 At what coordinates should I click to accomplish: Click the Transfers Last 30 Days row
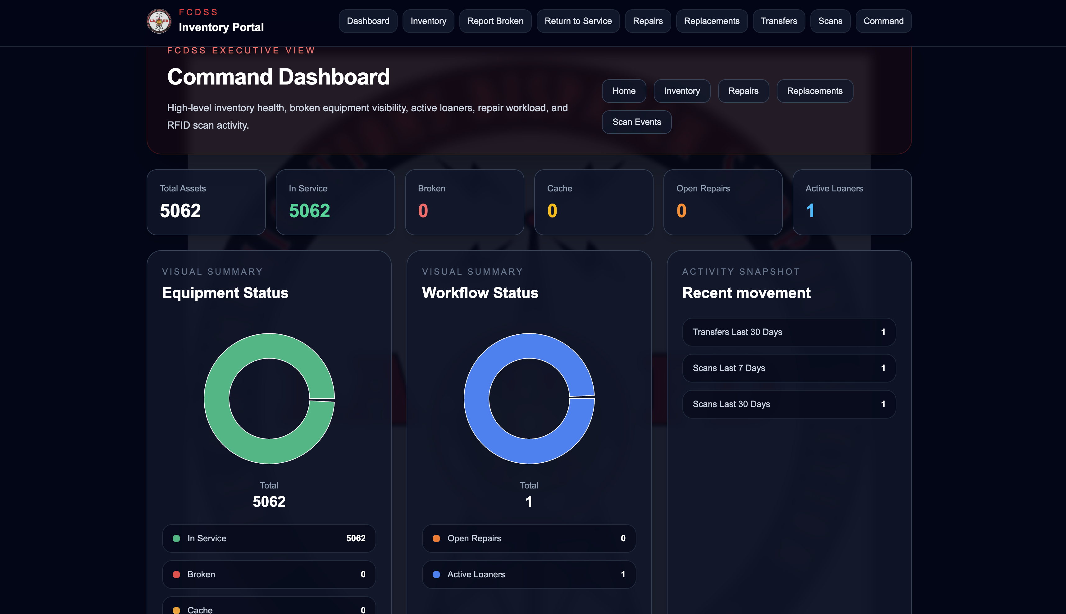click(x=789, y=332)
